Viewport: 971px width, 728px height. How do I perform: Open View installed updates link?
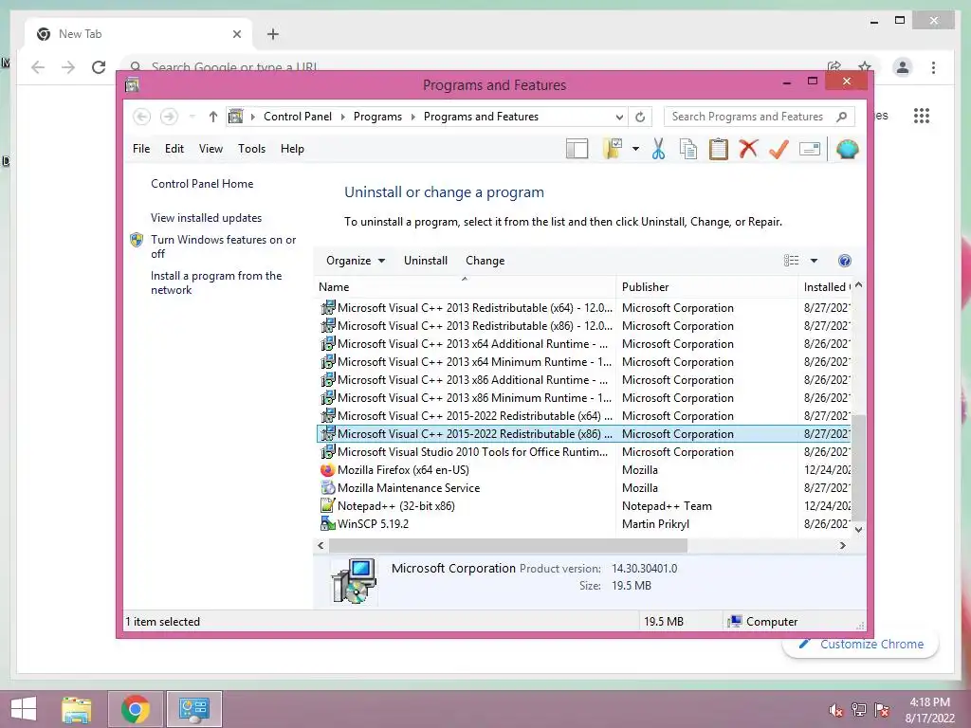(206, 218)
